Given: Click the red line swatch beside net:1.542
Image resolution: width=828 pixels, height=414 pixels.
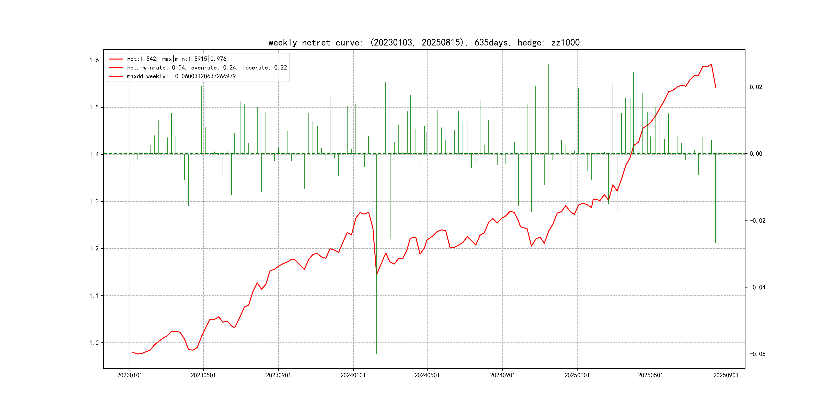Looking at the screenshot, I should pyautogui.click(x=116, y=59).
